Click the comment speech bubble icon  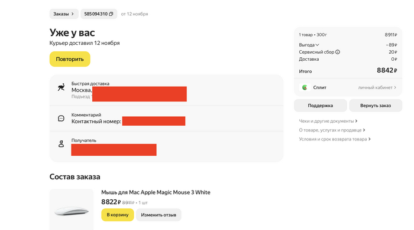click(61, 119)
